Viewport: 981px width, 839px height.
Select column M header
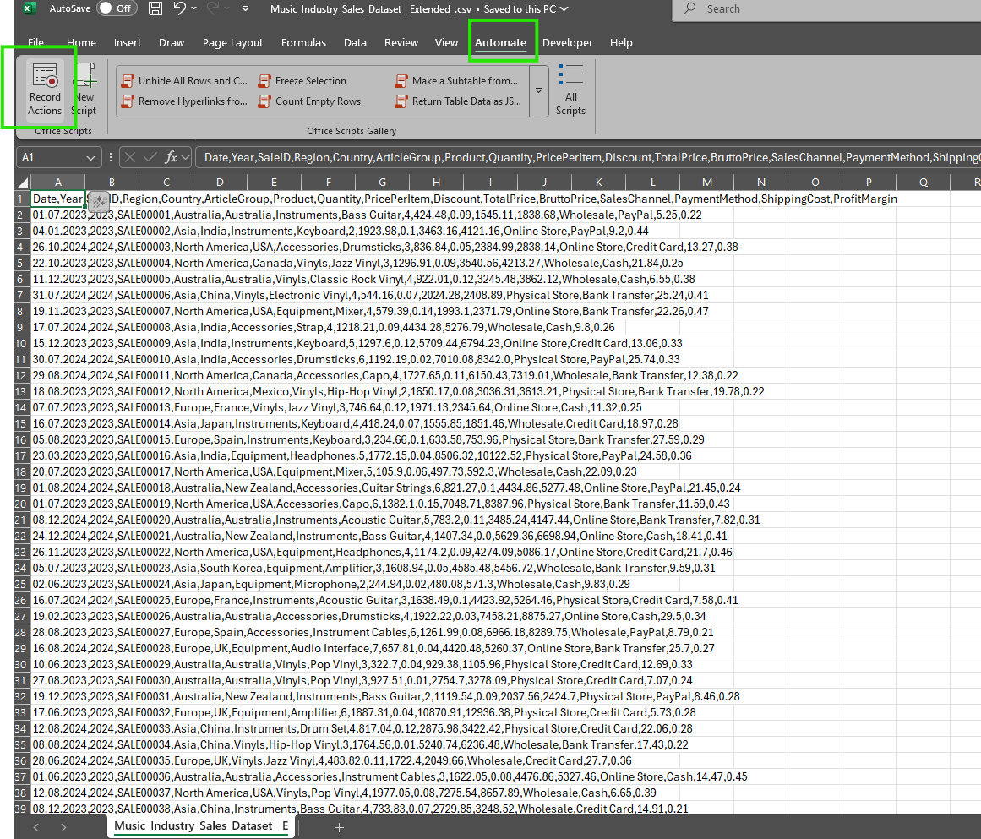pyautogui.click(x=706, y=182)
